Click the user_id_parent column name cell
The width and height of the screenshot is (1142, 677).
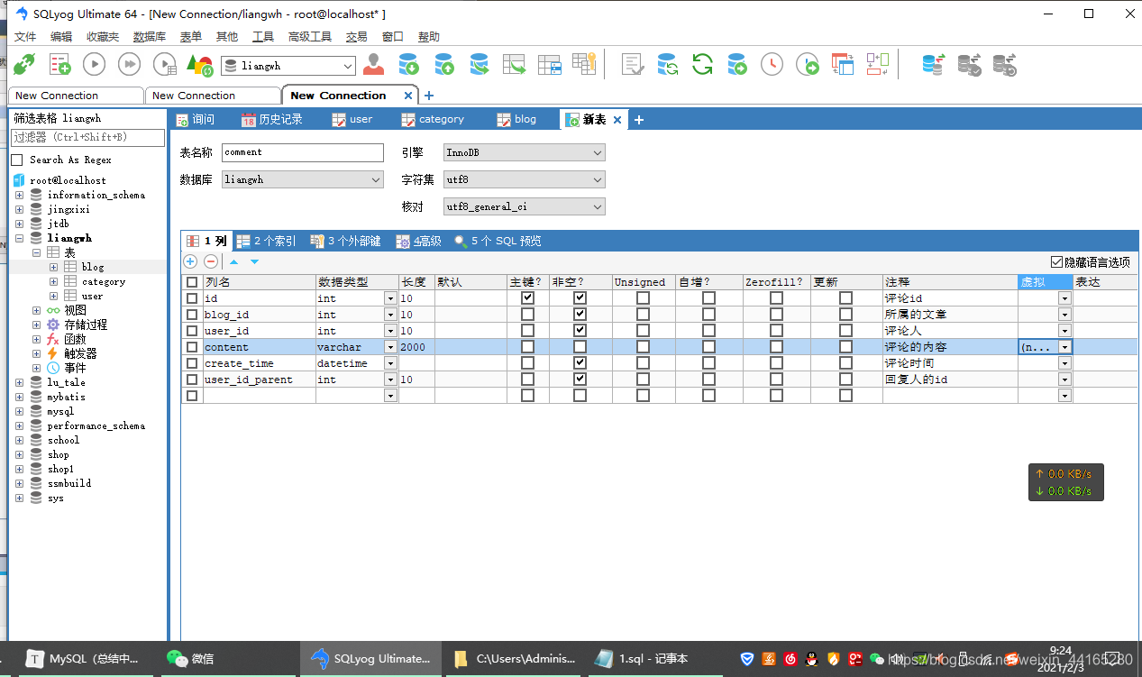(259, 380)
